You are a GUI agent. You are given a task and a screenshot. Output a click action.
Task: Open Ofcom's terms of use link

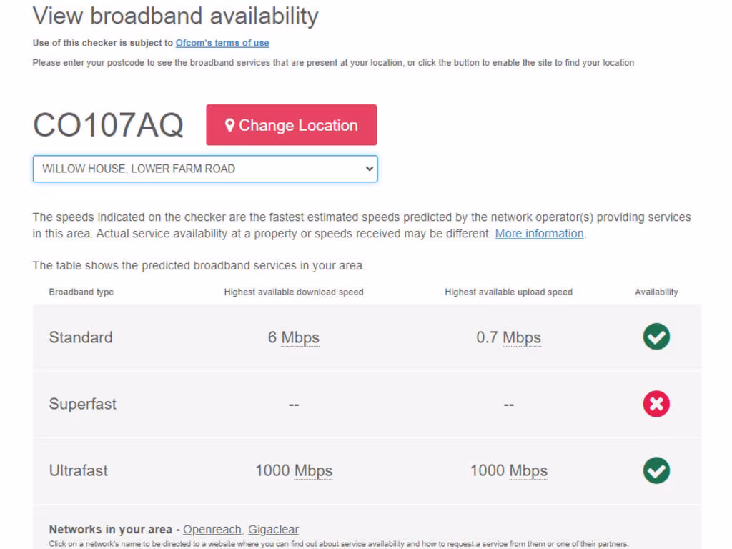click(222, 43)
